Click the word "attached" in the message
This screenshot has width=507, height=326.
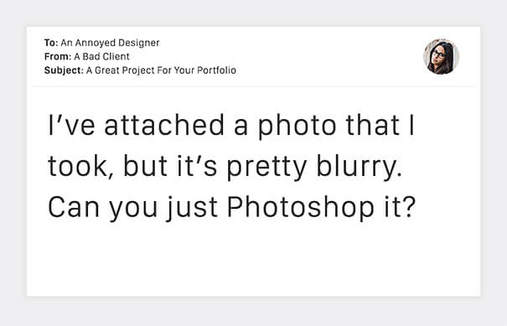pos(164,125)
